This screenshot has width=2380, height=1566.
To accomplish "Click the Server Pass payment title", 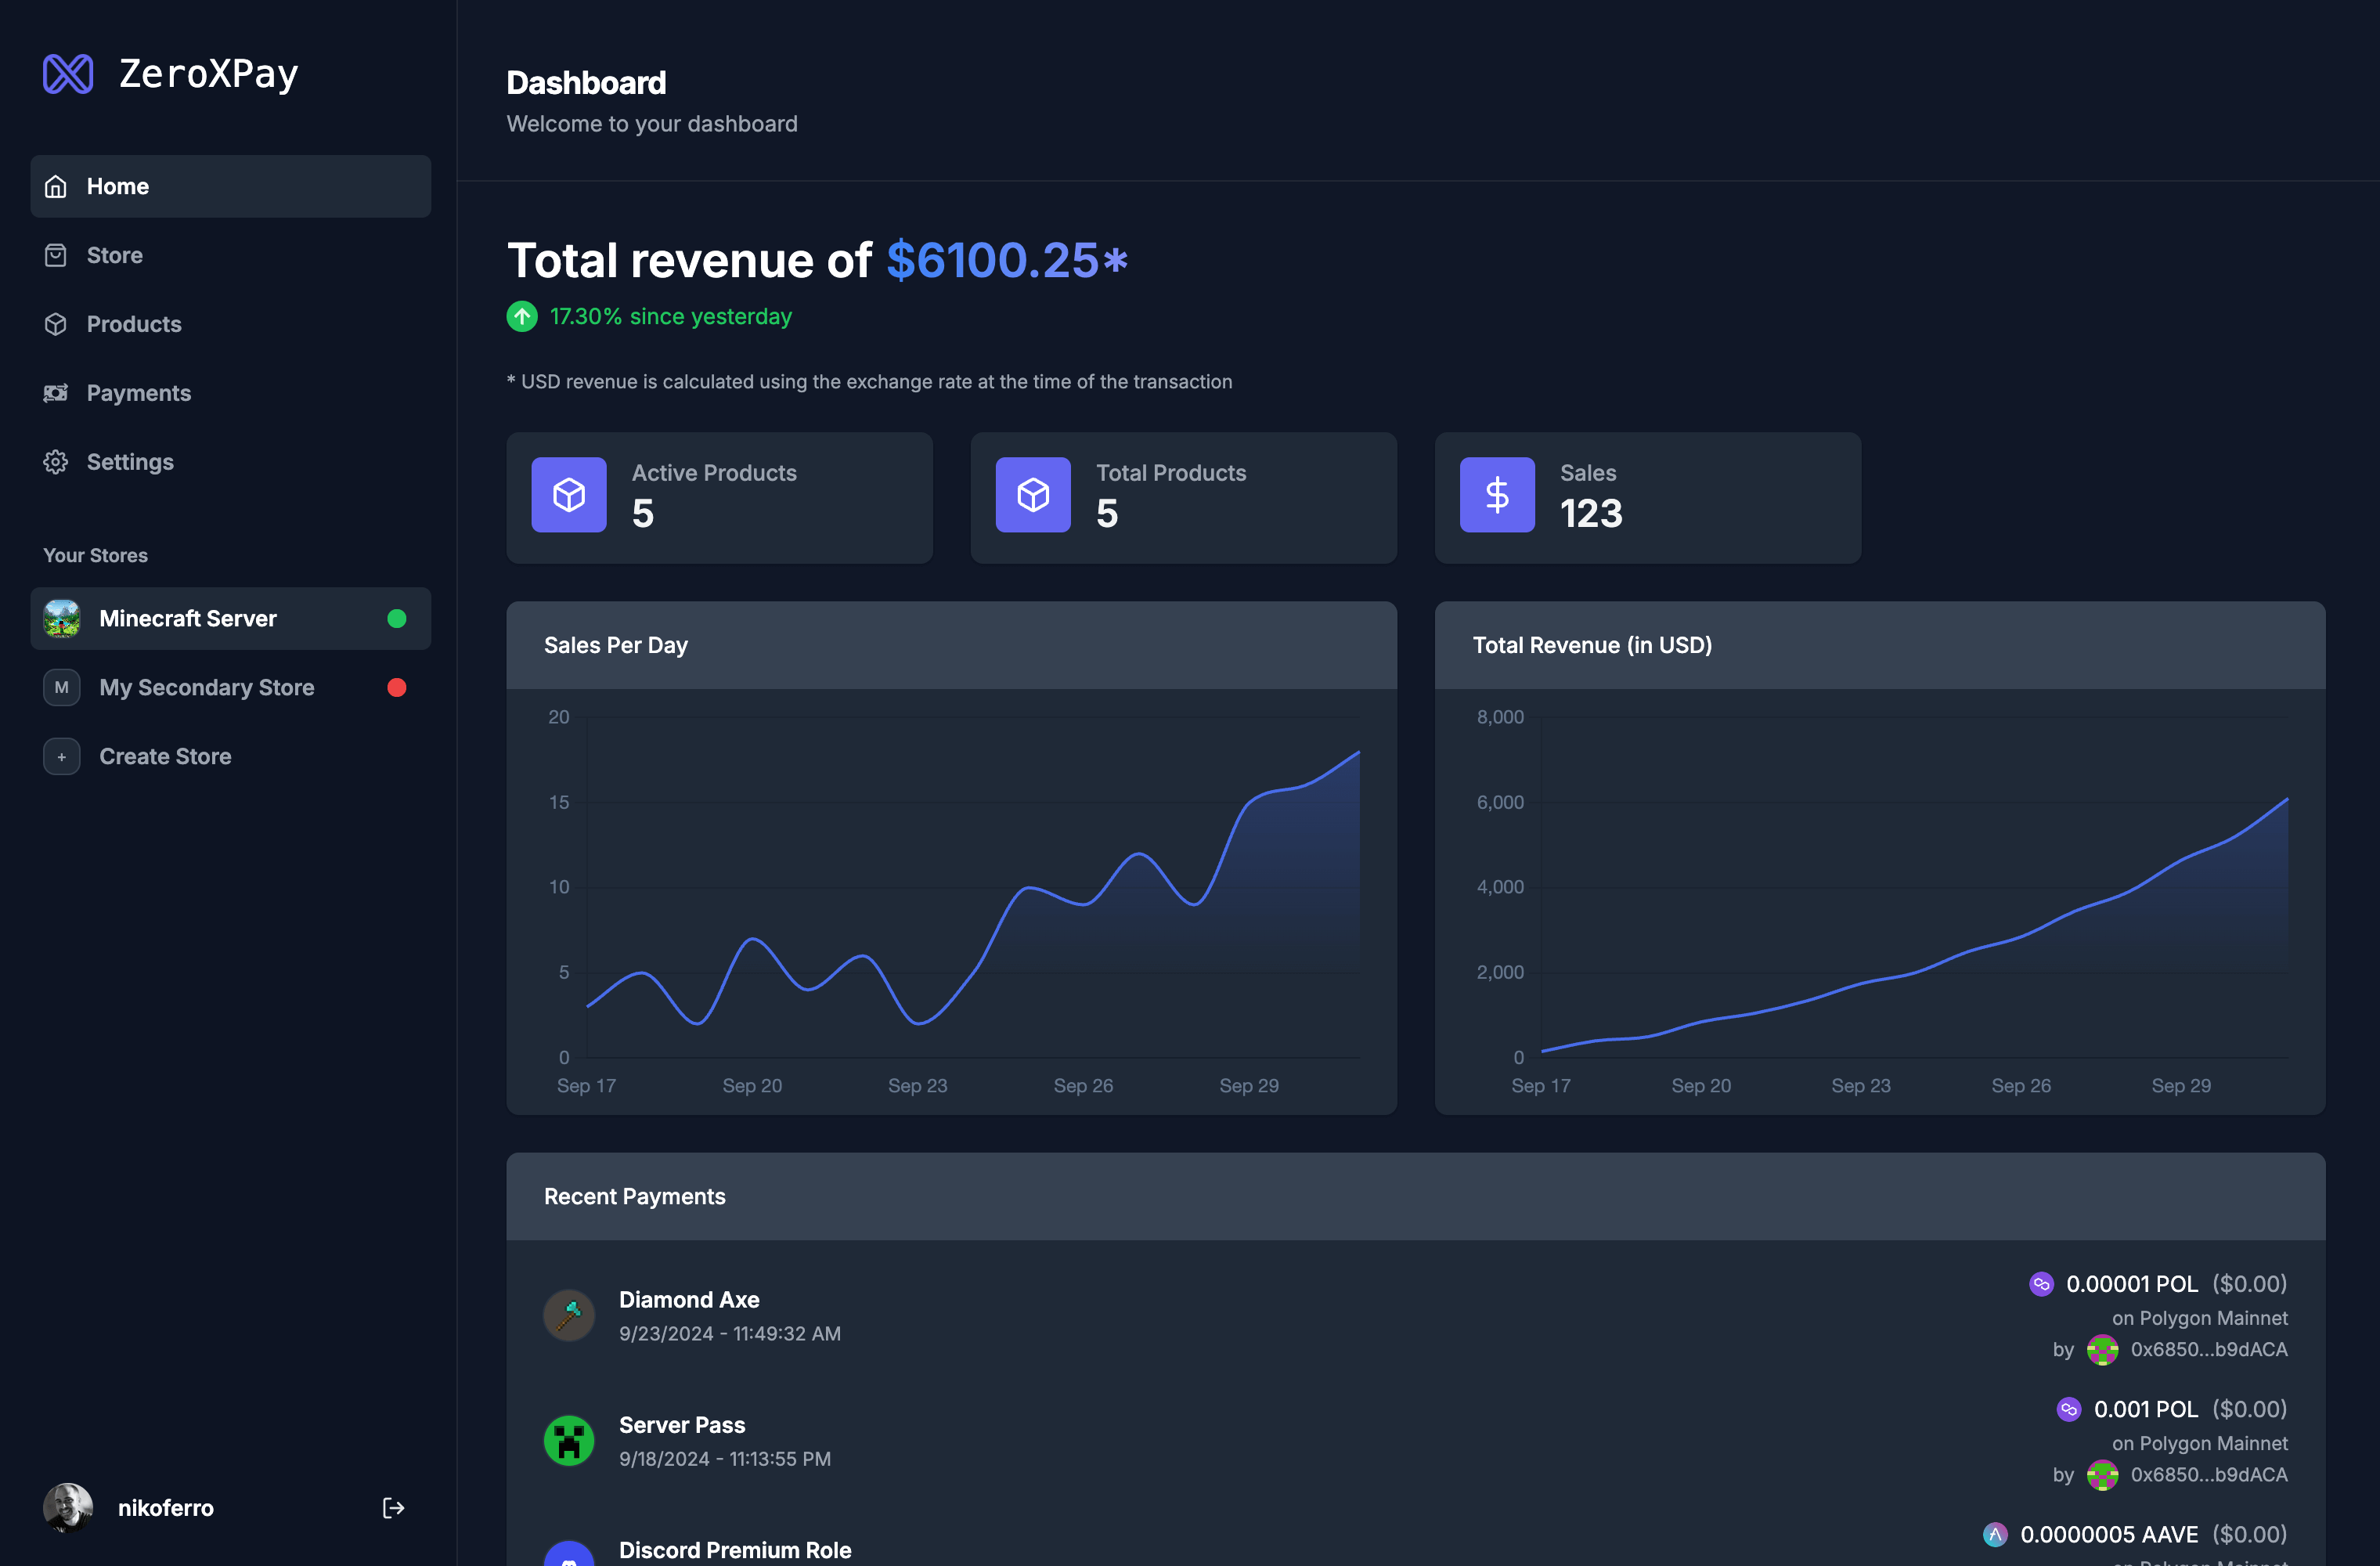I will (x=682, y=1424).
